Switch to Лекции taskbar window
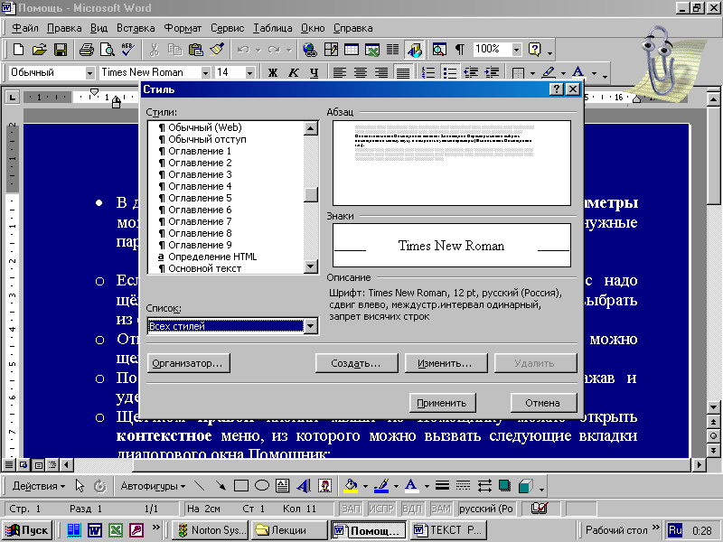723x542 pixels. pyautogui.click(x=289, y=530)
